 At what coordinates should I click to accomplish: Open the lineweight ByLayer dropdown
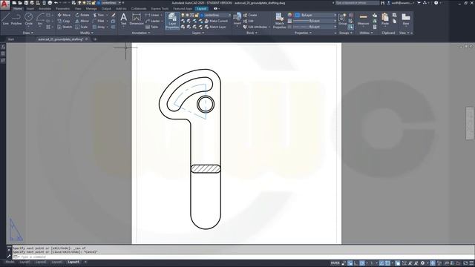pyautogui.click(x=315, y=21)
